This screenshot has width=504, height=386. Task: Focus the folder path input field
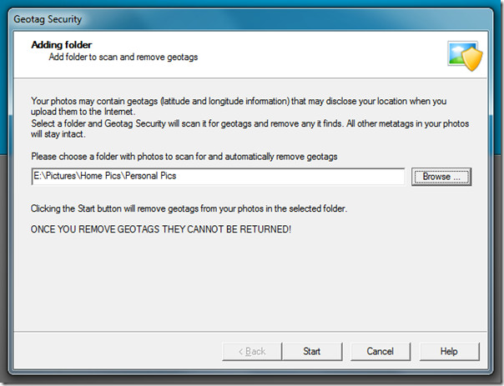219,176
